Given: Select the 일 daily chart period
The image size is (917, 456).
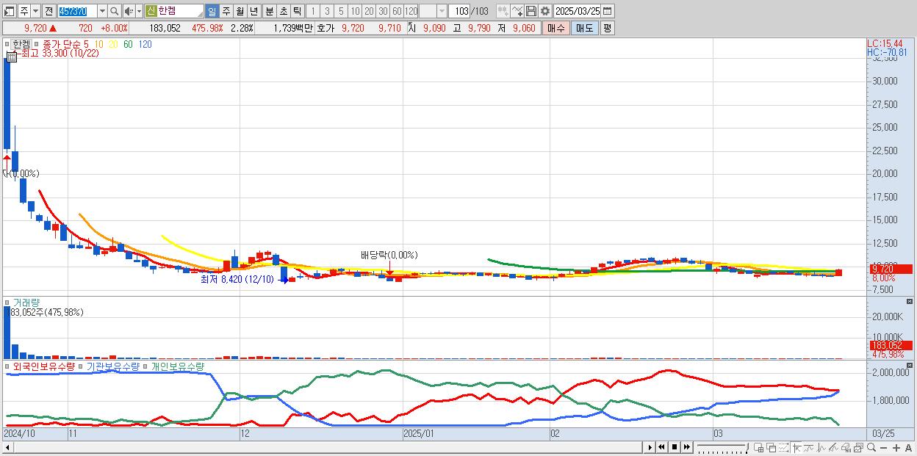Looking at the screenshot, I should coord(212,11).
